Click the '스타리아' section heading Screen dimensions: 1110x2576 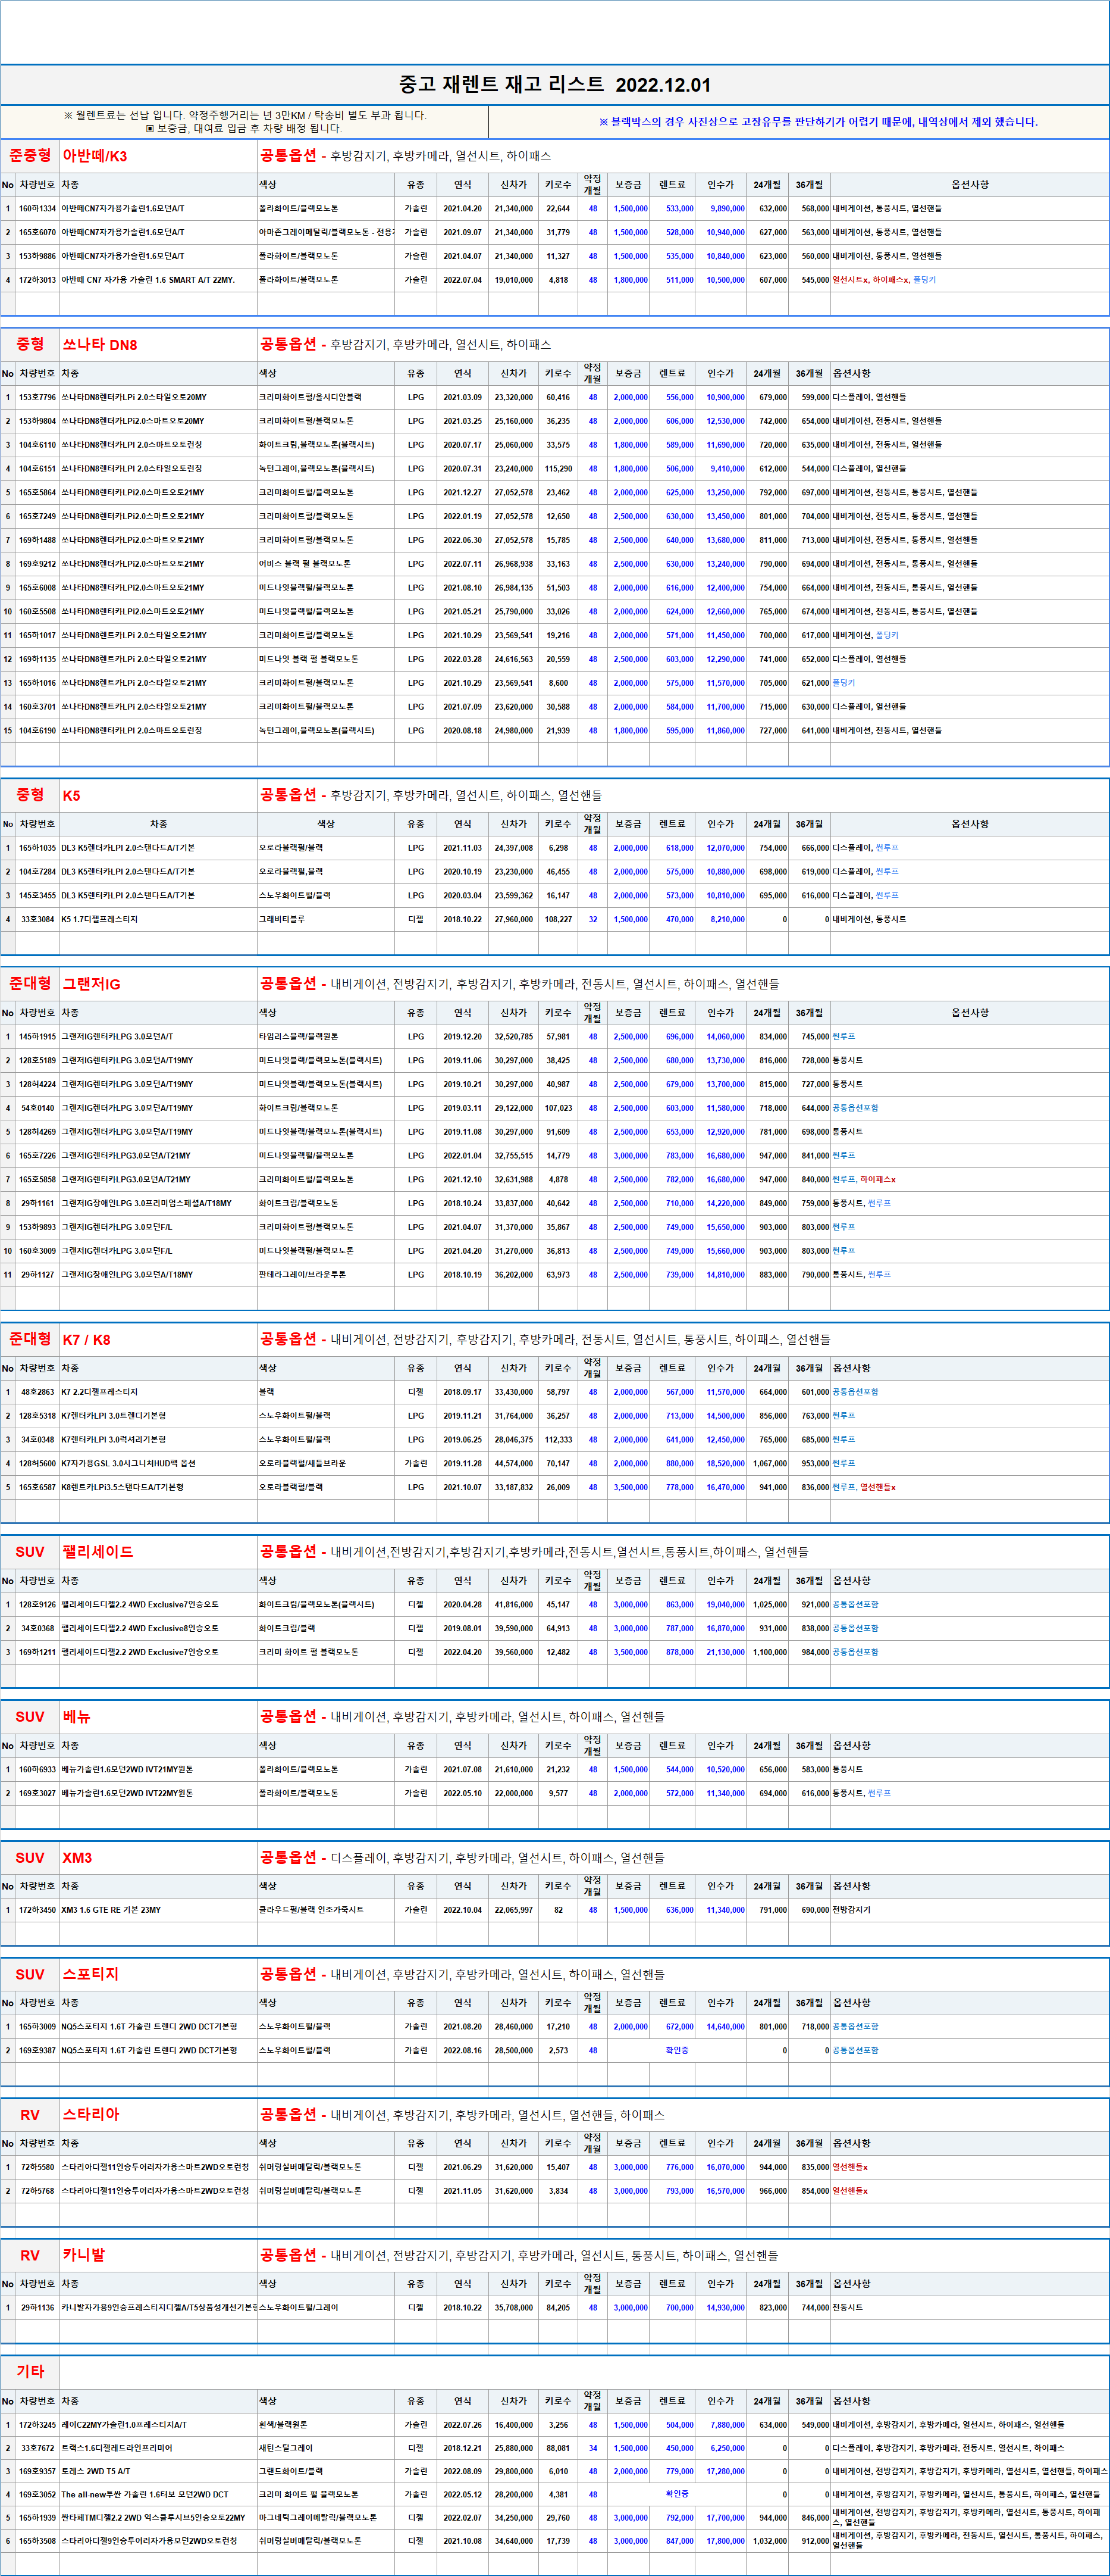[x=91, y=2116]
